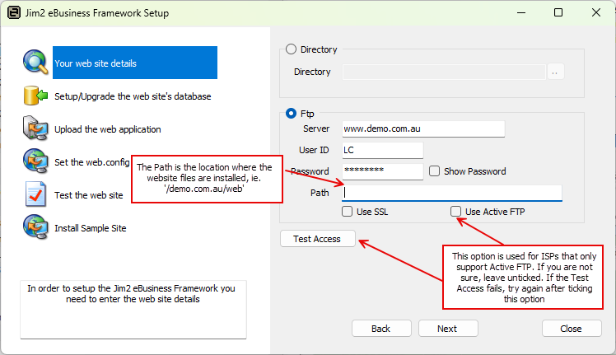This screenshot has height=355, width=616.
Task: Click the Next button
Action: [x=448, y=328]
